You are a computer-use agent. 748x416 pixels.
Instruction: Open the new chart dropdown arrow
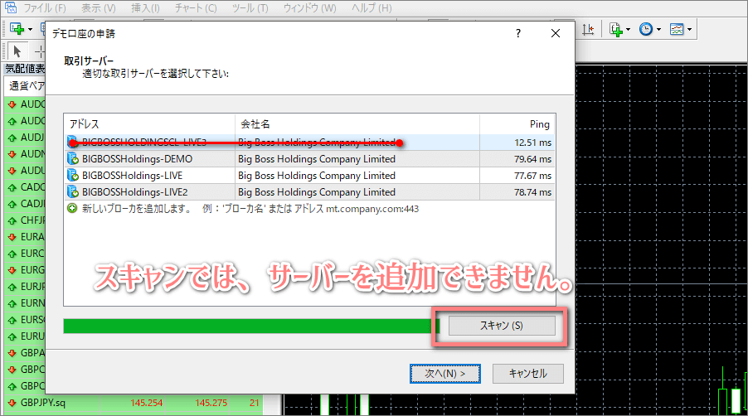[31, 30]
